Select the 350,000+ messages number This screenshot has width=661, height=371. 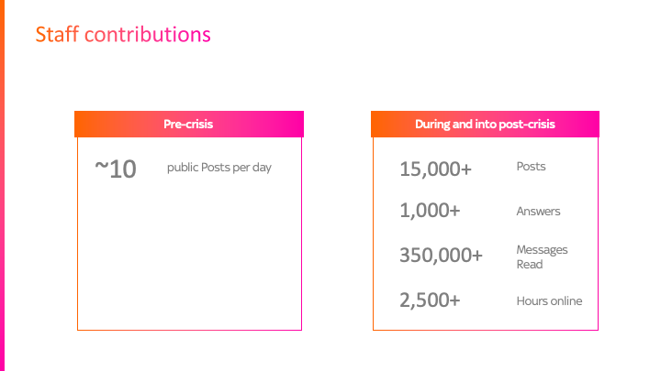pyautogui.click(x=441, y=255)
